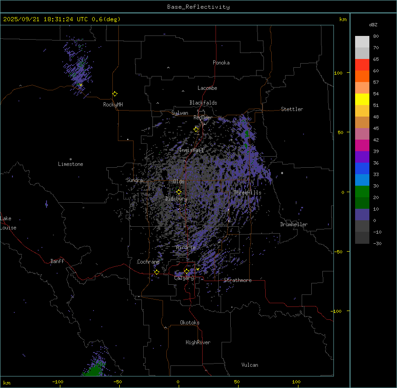
Task: Click the yellow diamond marker below Cochrane
Action: point(157,272)
